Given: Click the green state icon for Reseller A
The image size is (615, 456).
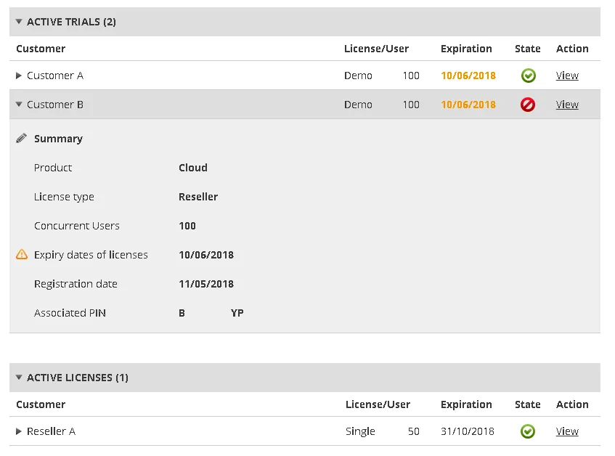Looking at the screenshot, I should click(x=528, y=431).
